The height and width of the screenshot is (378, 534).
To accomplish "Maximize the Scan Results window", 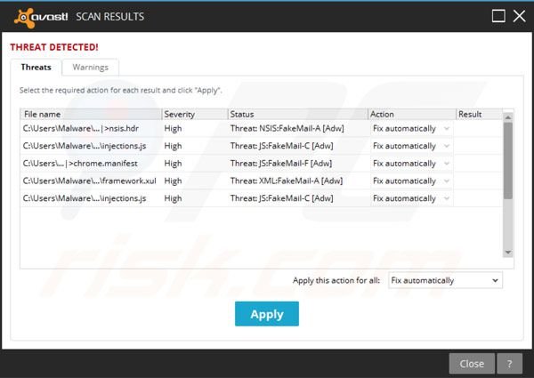I will tap(498, 16).
